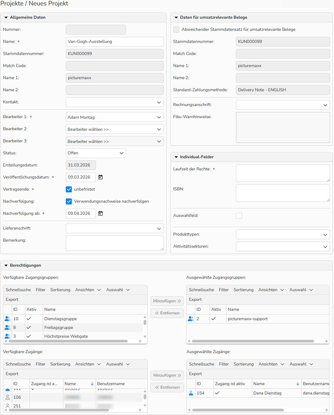Open Status dropdown set to Offen
Screen dimensions: 334x415
tap(96, 153)
